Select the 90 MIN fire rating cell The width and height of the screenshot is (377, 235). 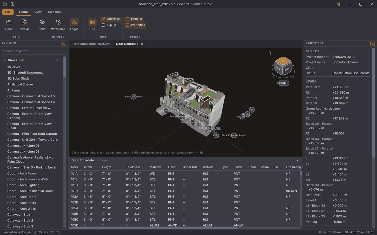[x=292, y=191]
